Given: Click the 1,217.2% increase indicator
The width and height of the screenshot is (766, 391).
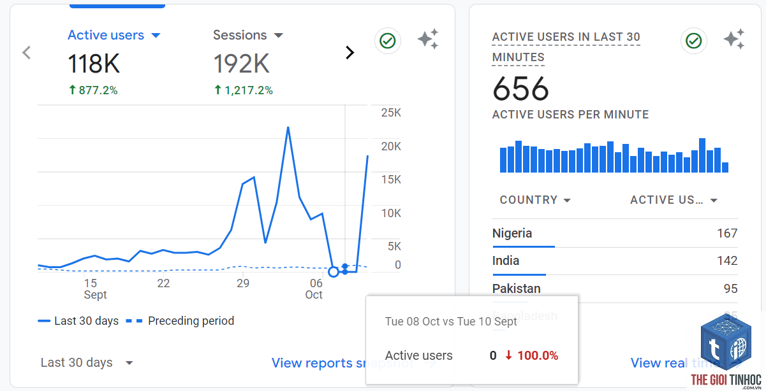Looking at the screenshot, I should (243, 90).
